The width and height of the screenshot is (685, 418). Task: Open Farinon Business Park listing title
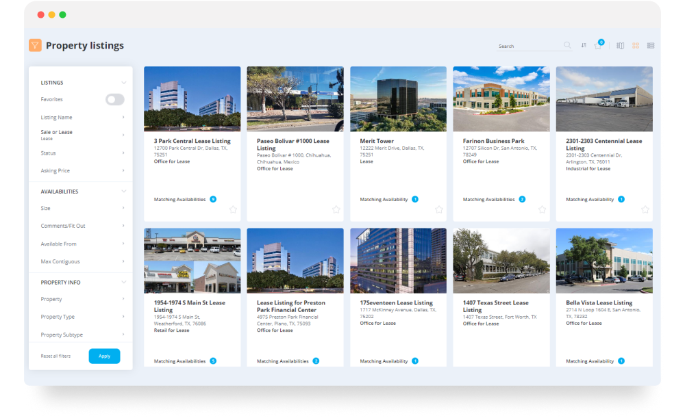[x=494, y=141]
